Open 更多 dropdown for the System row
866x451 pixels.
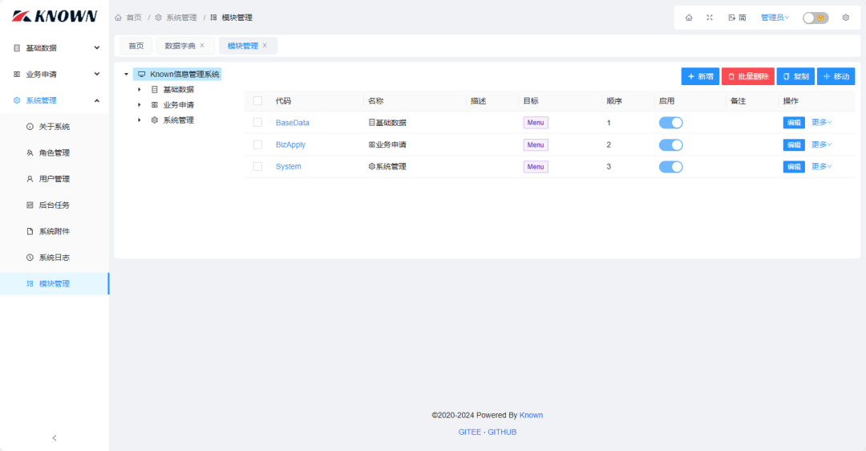(x=821, y=166)
